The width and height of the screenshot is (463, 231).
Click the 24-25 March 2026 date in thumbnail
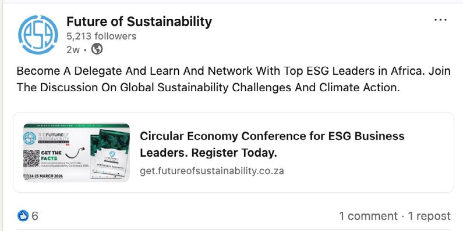[x=43, y=176]
